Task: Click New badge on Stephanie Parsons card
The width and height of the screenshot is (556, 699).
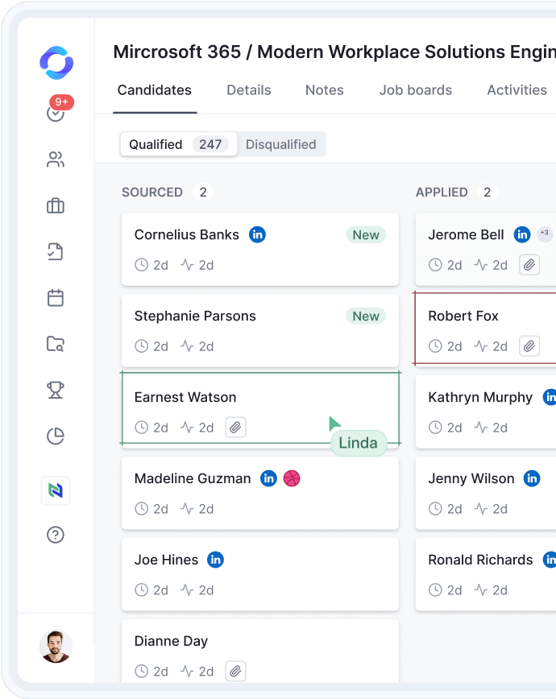Action: 366,316
